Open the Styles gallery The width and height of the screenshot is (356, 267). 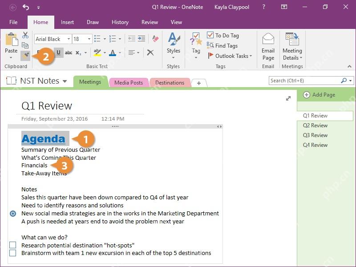pyautogui.click(x=174, y=45)
